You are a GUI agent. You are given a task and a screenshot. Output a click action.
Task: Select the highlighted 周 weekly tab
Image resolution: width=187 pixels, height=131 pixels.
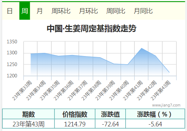(25, 11)
